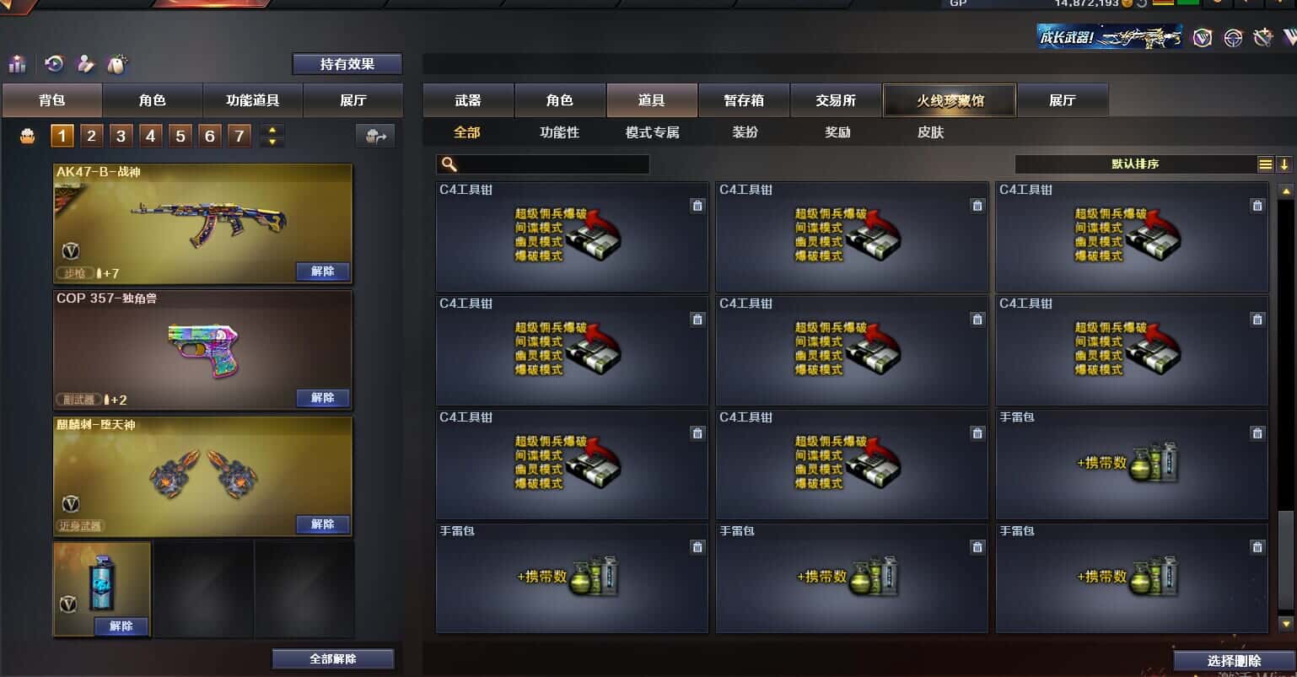Click the item list vertical scrollbar track
This screenshot has width=1297, height=677.
(1285, 354)
